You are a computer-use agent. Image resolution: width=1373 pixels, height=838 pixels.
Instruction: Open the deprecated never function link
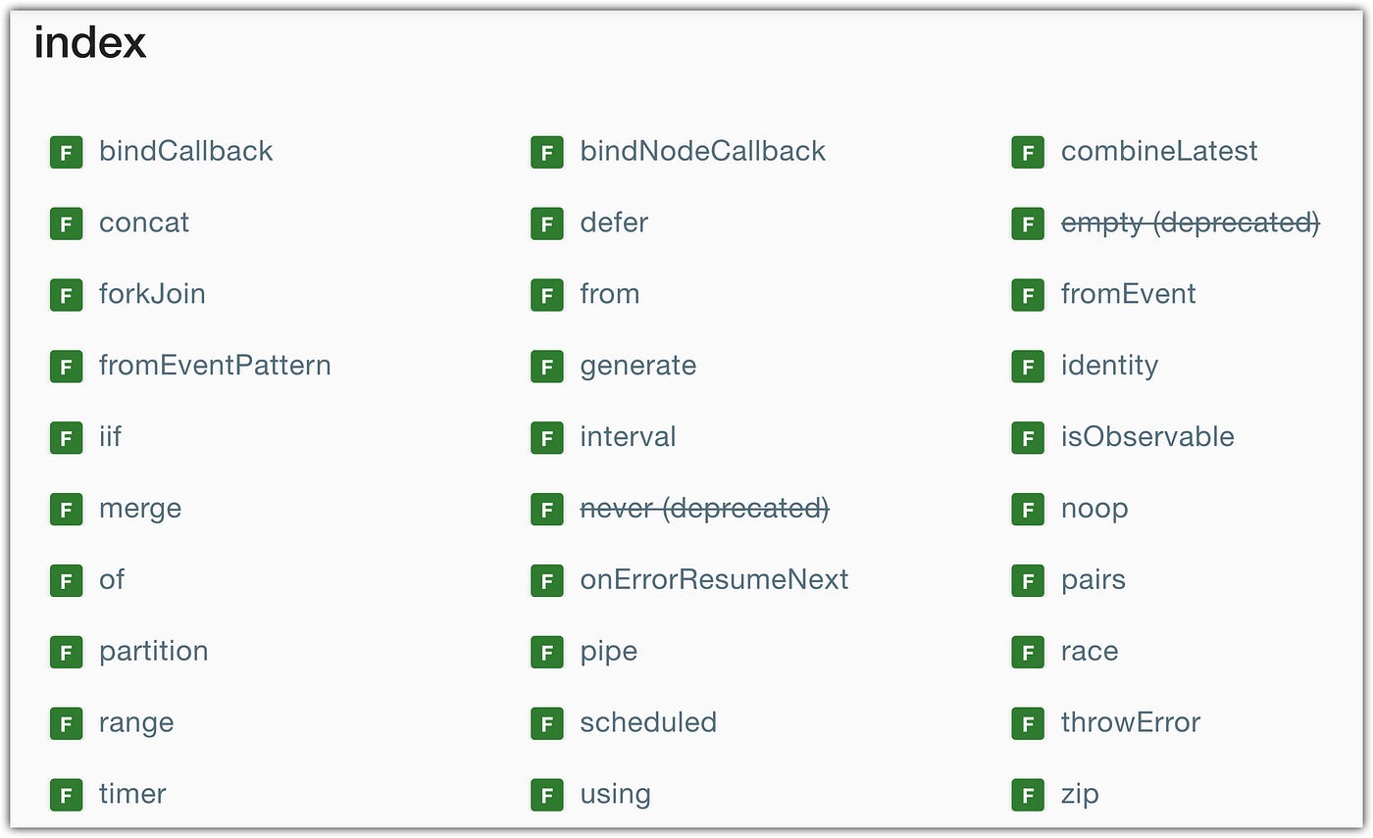[x=704, y=509]
